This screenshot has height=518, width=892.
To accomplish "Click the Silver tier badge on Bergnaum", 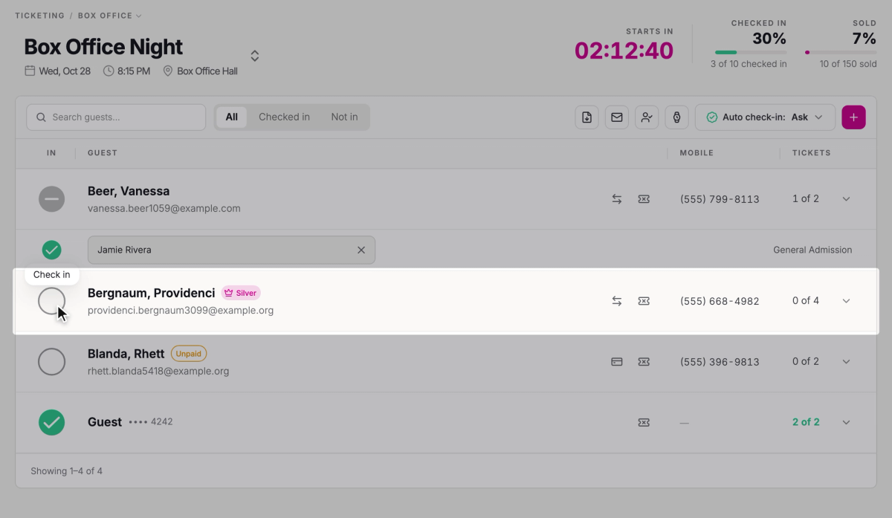I will coord(241,293).
